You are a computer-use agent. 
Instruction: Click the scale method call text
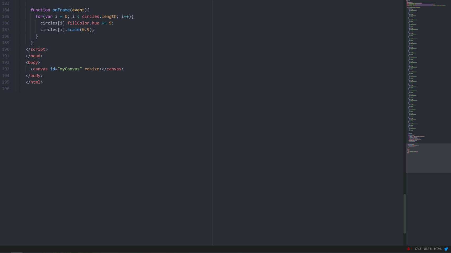(x=73, y=30)
